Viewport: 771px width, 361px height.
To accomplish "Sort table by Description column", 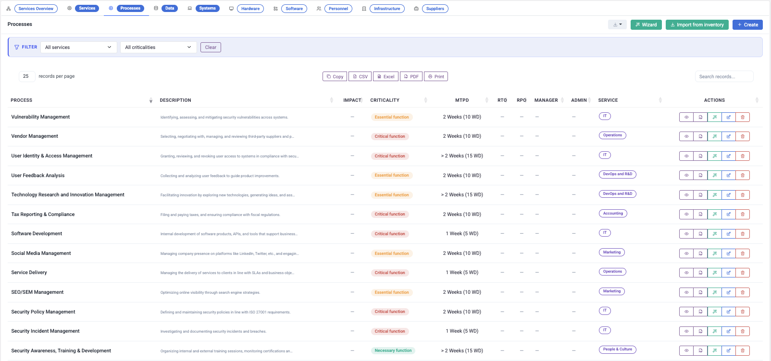I will (x=246, y=100).
